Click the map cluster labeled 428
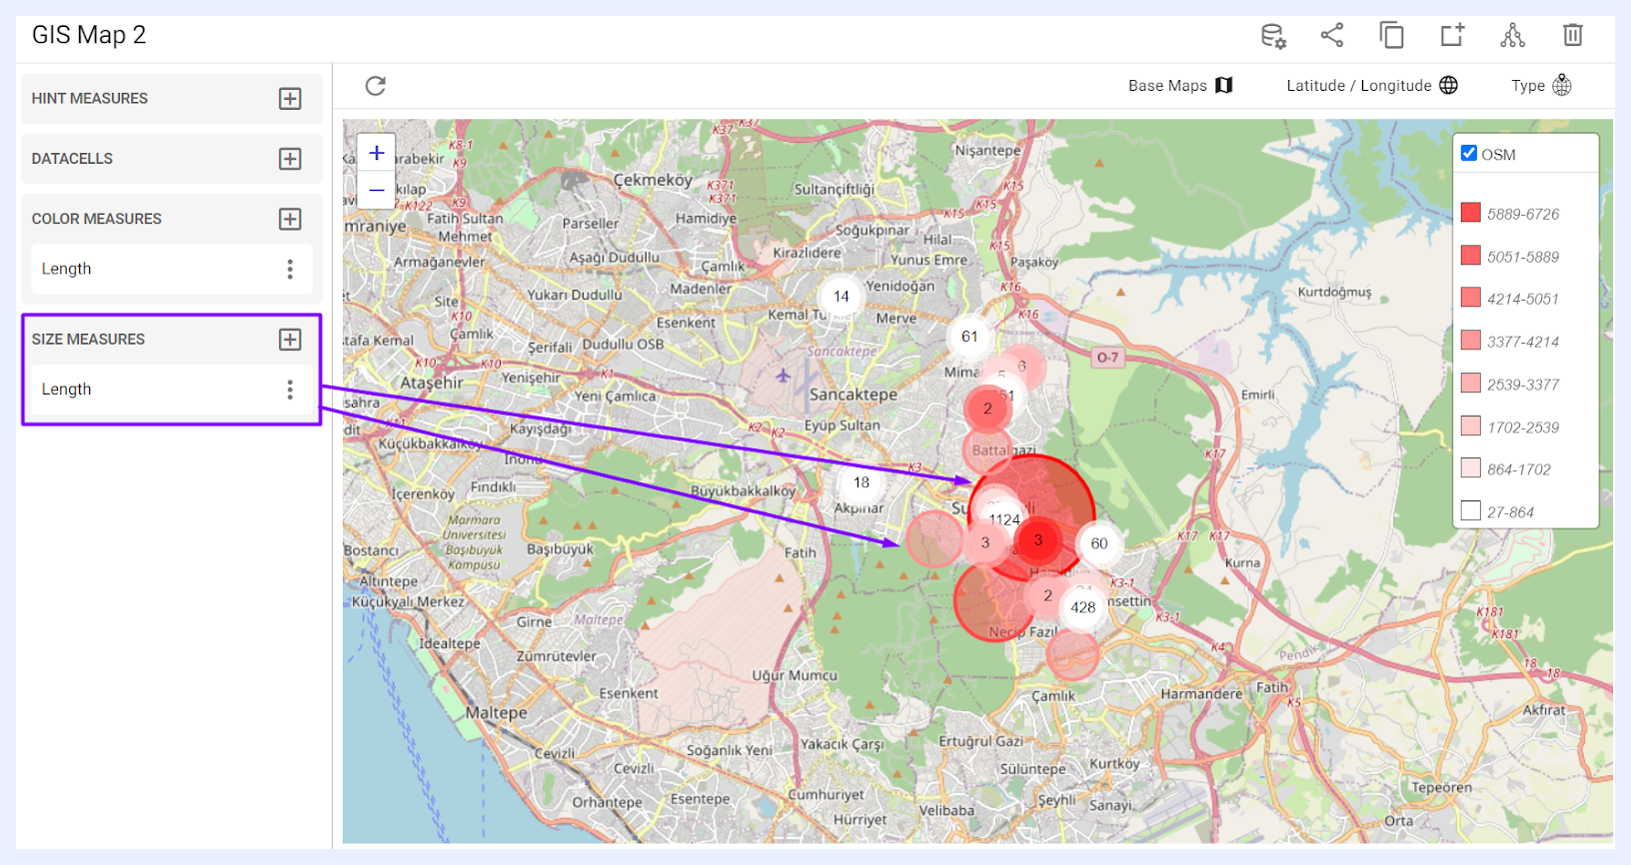This screenshot has width=1631, height=865. (1083, 607)
